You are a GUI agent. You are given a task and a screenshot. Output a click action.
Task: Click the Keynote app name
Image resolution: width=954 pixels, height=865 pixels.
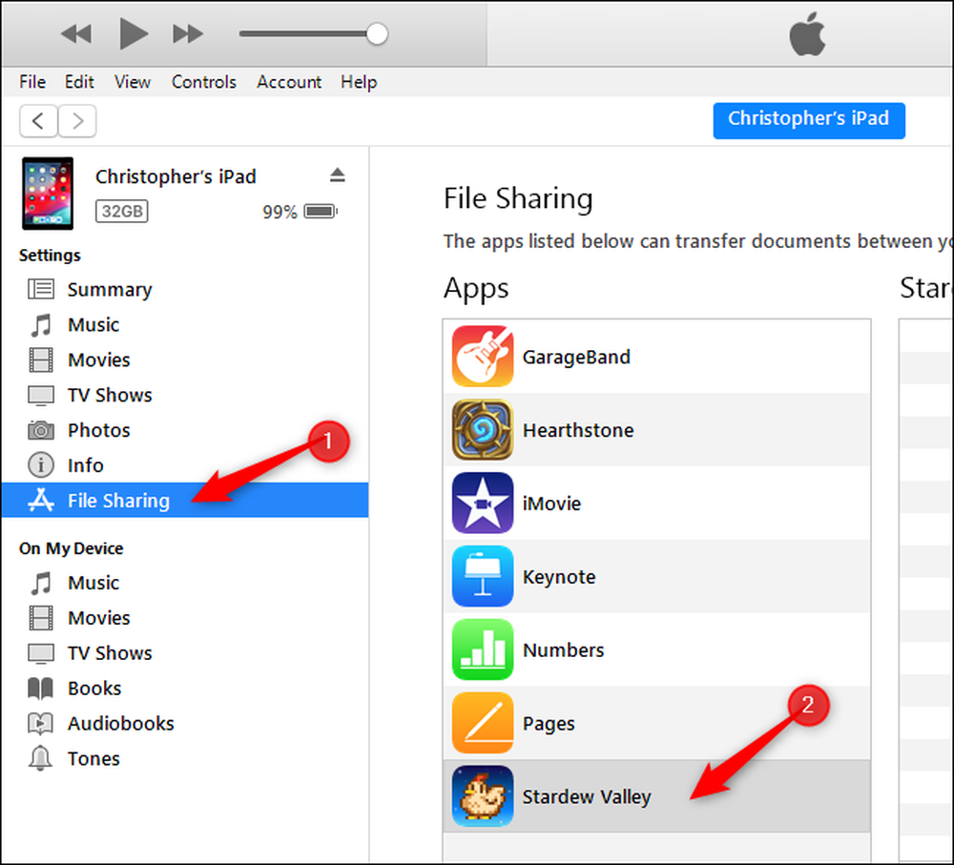pos(559,577)
